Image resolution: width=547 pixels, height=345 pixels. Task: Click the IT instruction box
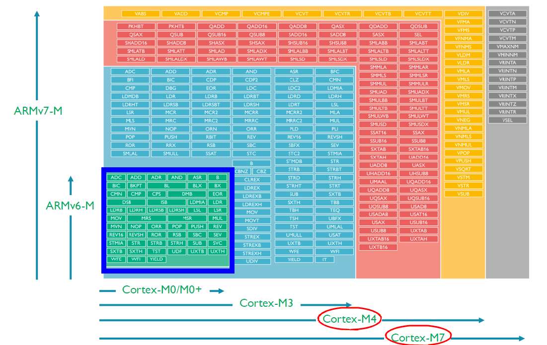tap(324, 259)
